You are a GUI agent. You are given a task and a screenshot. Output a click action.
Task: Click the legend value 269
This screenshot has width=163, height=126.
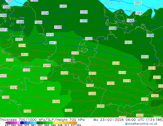(x=20, y=125)
